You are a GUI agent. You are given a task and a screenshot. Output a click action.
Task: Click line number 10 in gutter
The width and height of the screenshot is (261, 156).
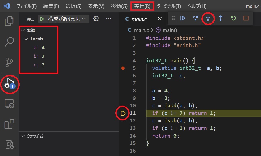click(133, 105)
